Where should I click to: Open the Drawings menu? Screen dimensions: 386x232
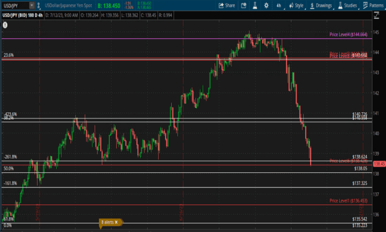pyautogui.click(x=321, y=6)
